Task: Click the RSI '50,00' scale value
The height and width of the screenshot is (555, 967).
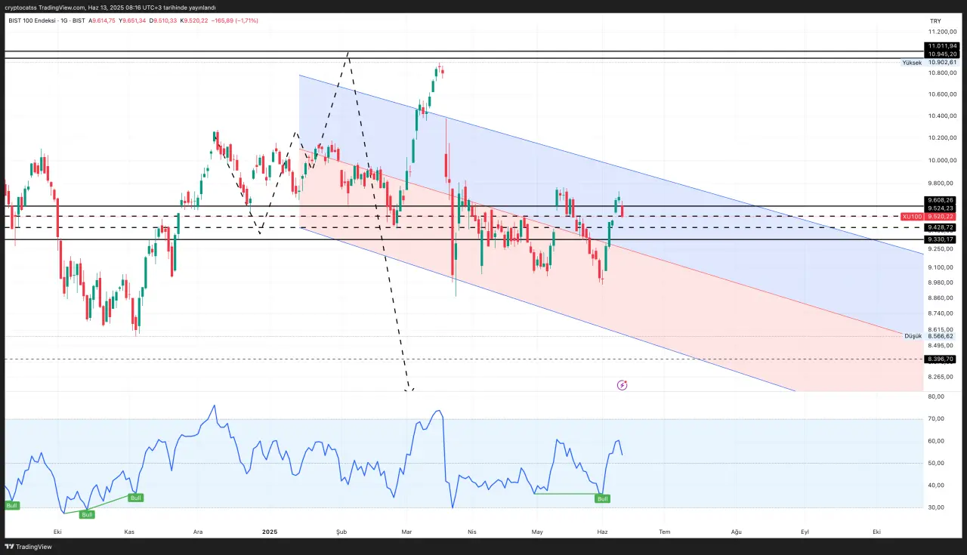Action: point(936,463)
